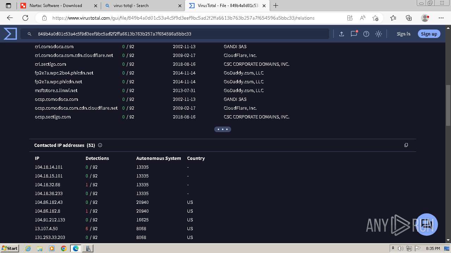
Task: Click the Detections column header
Action: 97,158
